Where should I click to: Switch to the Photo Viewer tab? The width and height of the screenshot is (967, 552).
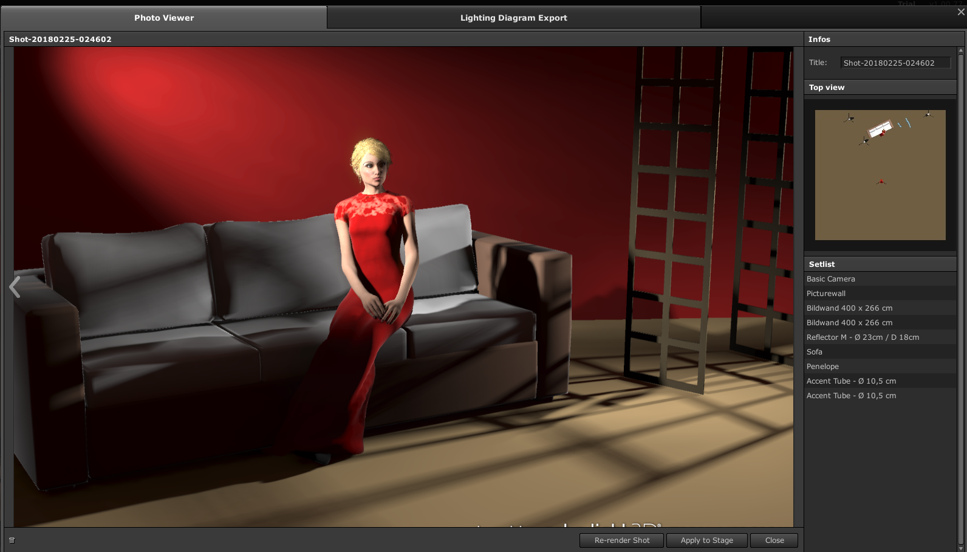tap(164, 18)
